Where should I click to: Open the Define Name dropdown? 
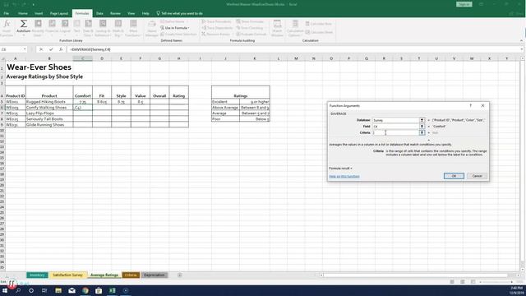click(173, 21)
